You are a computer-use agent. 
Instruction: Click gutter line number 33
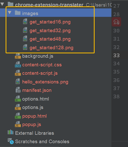[x=116, y=55]
